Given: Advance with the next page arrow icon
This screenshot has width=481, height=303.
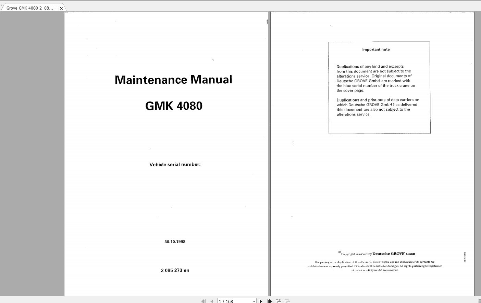Looking at the screenshot, I should pos(261,301).
